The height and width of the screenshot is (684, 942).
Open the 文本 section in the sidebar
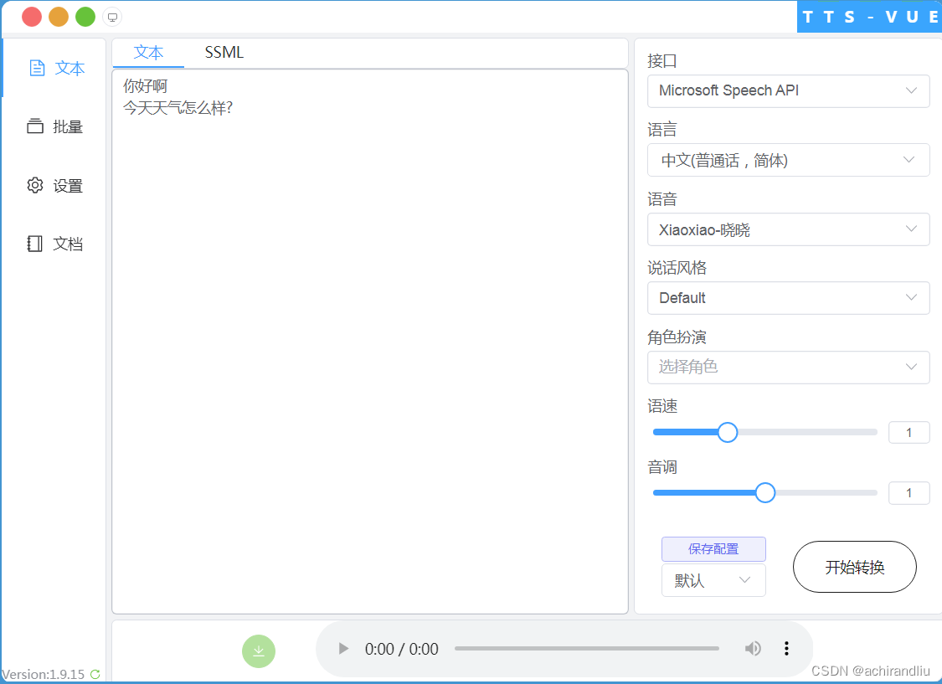(x=56, y=69)
